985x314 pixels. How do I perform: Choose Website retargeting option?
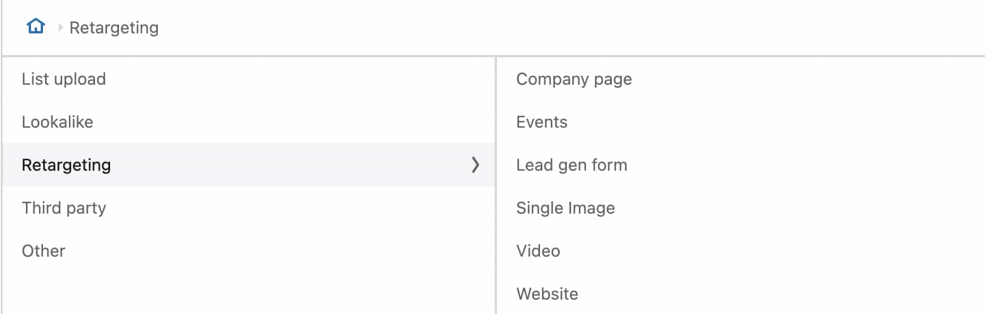pyautogui.click(x=741, y=294)
